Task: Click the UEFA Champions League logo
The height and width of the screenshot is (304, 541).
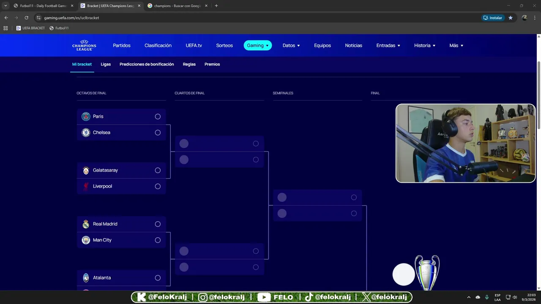Action: pyautogui.click(x=84, y=45)
